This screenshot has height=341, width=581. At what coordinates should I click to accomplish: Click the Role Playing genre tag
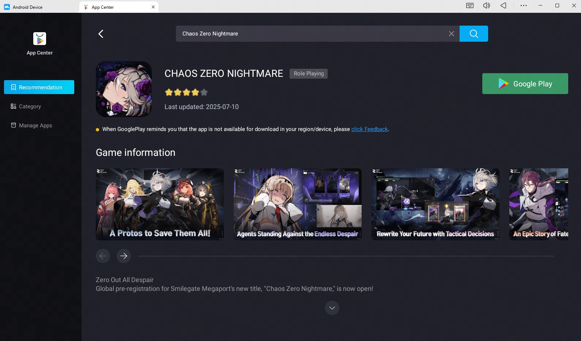click(309, 74)
